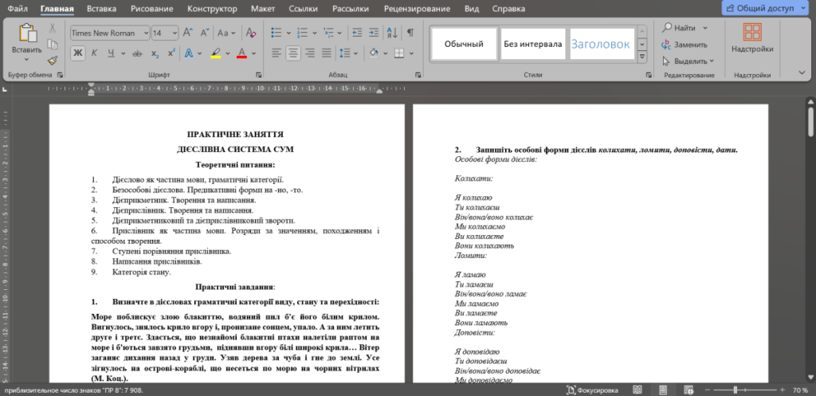Click the Format Painter brush icon
The width and height of the screenshot is (816, 396).
pos(53,61)
